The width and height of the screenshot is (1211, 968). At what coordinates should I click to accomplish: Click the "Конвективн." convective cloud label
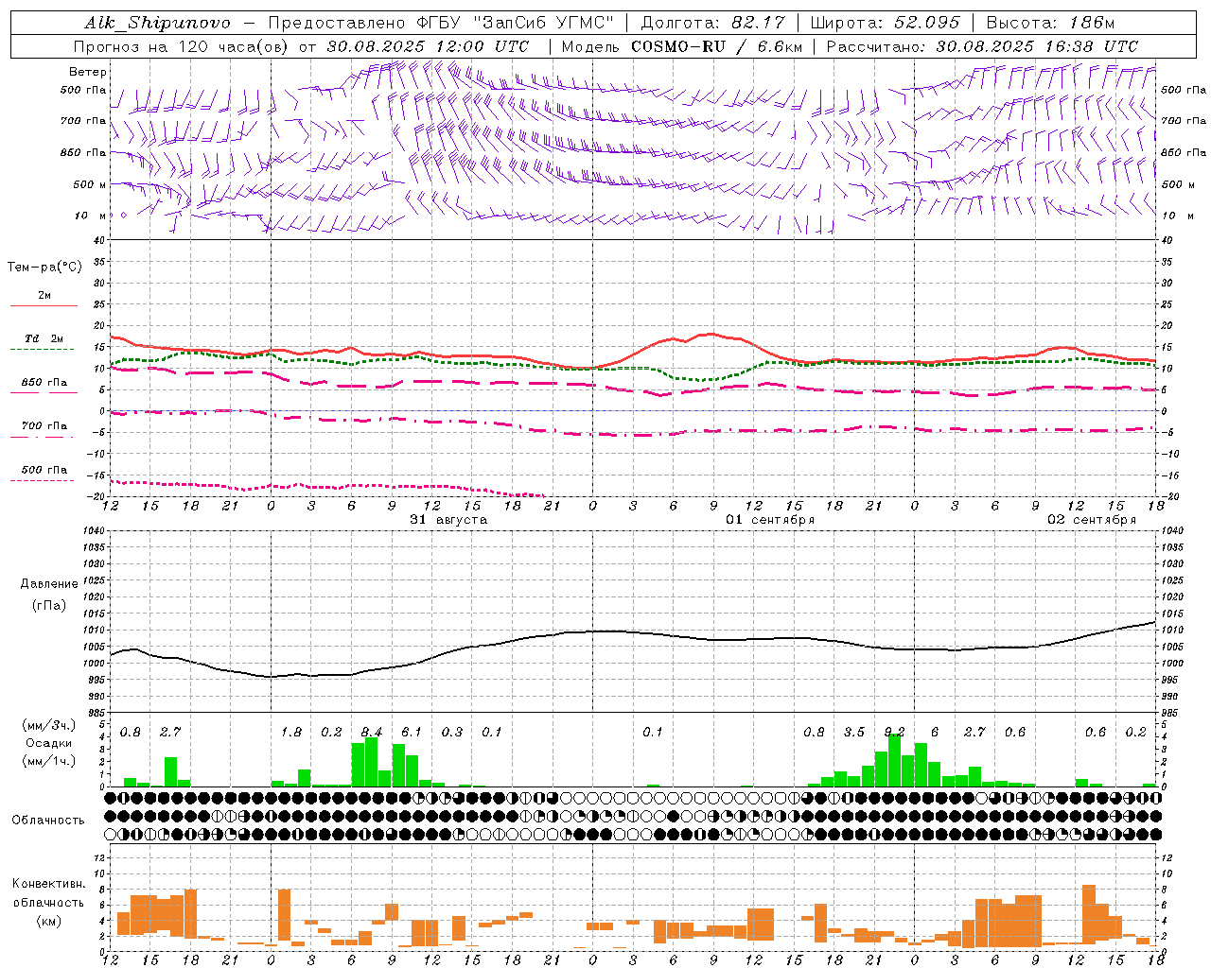tap(49, 885)
